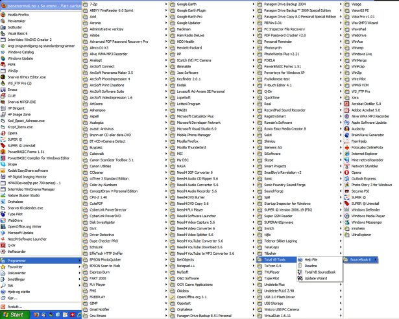Open Update Wizard icon in submenu
Screen dimensions: 399x319
point(300,278)
